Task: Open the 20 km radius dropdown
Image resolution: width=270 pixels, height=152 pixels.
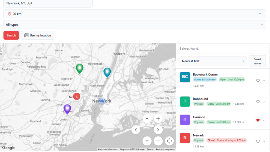Action: [x=135, y=14]
